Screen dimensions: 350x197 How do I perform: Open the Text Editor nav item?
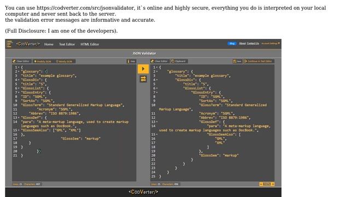click(67, 44)
